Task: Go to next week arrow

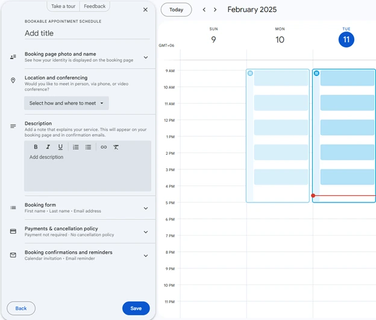Action: click(x=215, y=10)
